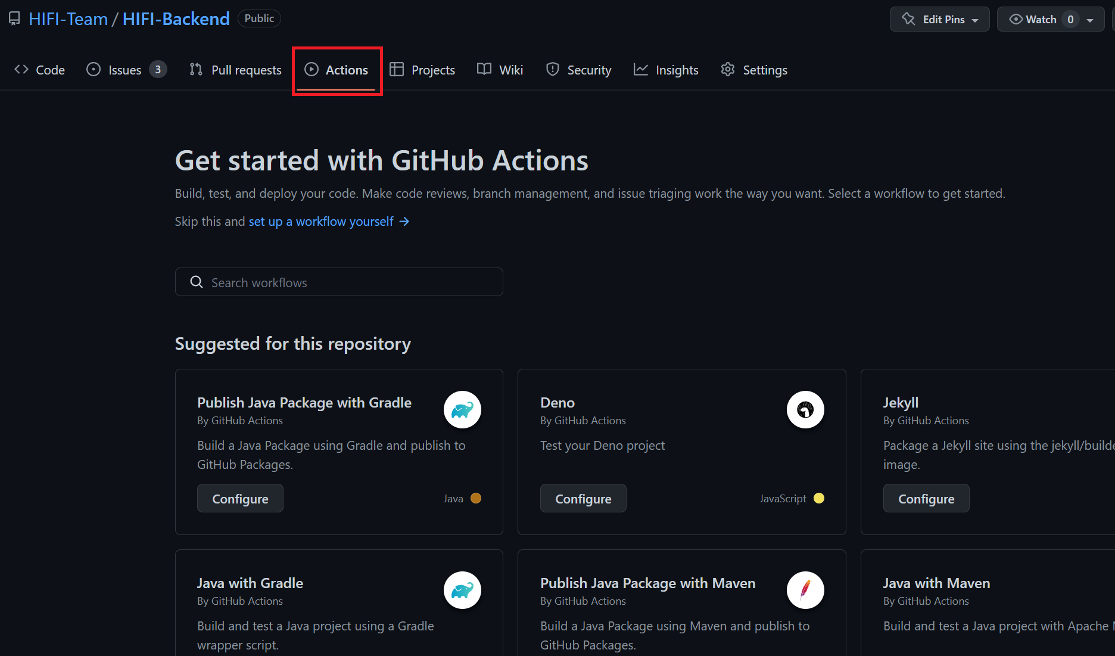Open the Insights tab
This screenshot has width=1115, height=656.
[x=666, y=70]
